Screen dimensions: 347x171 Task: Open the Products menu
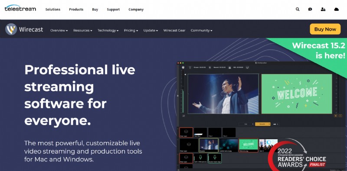pos(76,10)
